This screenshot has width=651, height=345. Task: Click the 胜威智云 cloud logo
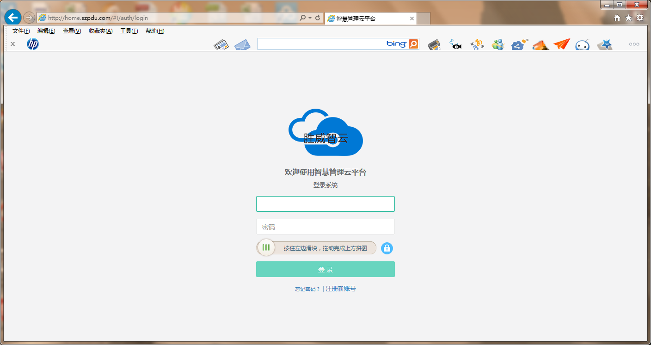(x=325, y=132)
